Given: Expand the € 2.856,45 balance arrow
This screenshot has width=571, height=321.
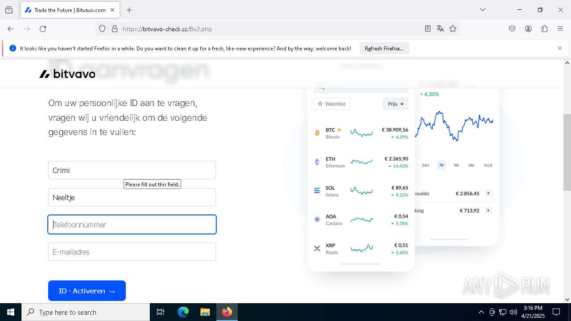Looking at the screenshot, I should (488, 193).
